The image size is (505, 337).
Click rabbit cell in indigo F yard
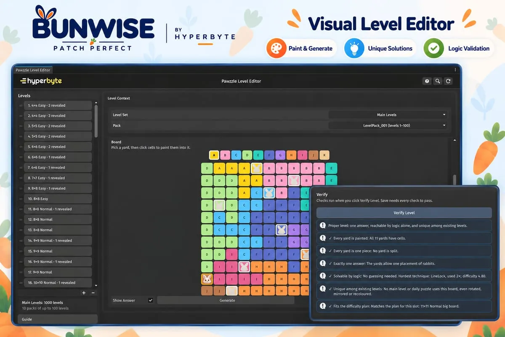point(282,230)
